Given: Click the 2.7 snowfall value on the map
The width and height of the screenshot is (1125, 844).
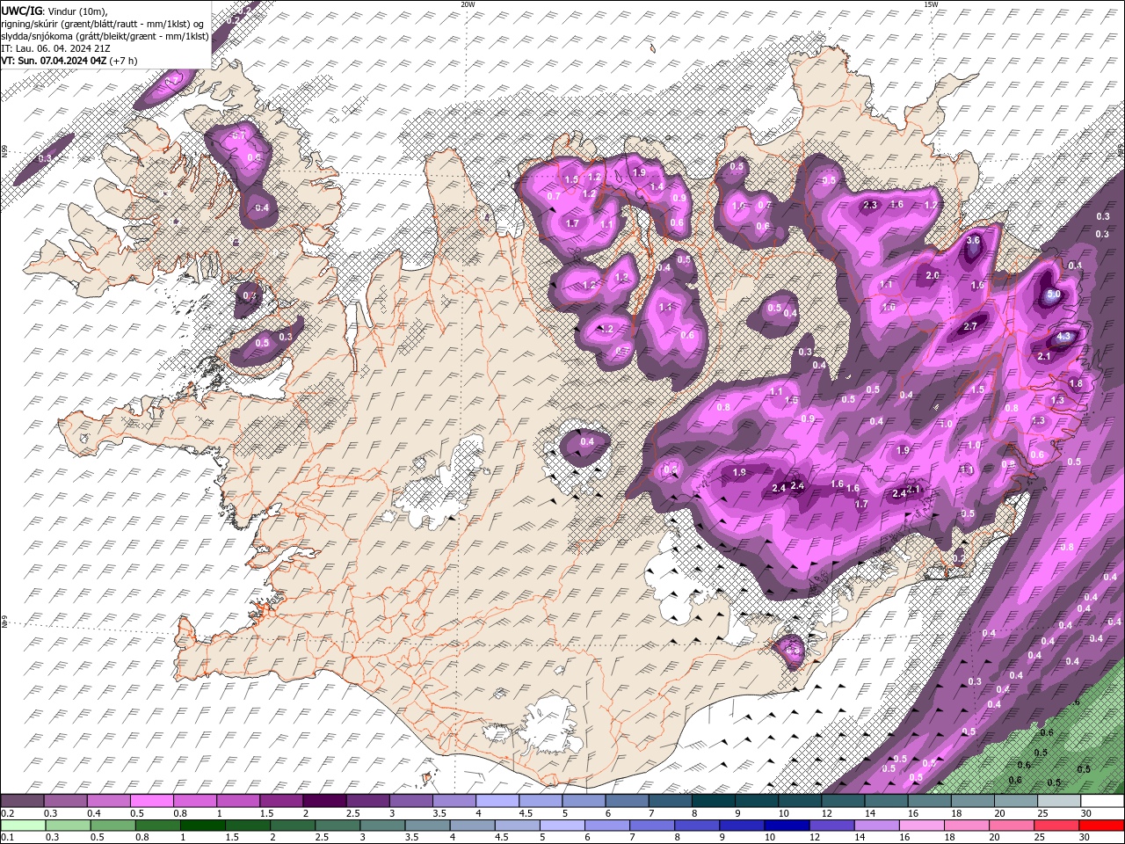Looking at the screenshot, I should [970, 326].
